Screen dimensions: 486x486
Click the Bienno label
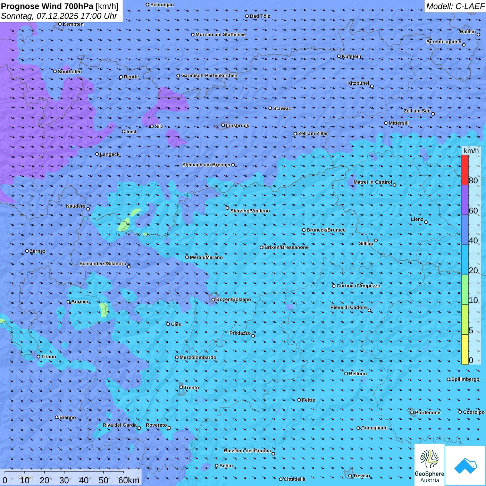(x=68, y=417)
